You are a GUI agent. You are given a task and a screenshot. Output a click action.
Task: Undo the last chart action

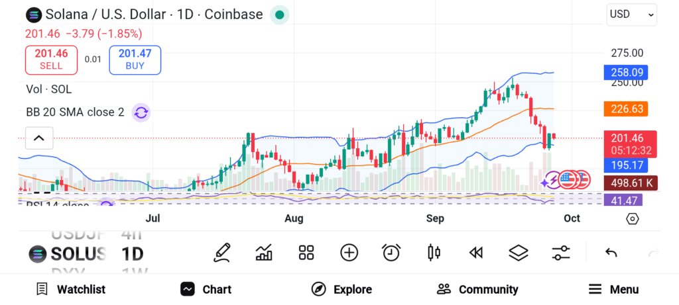(611, 252)
